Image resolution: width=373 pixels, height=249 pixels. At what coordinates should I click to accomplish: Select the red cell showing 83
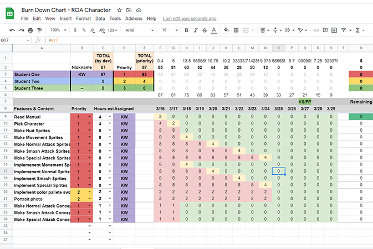pos(145,74)
